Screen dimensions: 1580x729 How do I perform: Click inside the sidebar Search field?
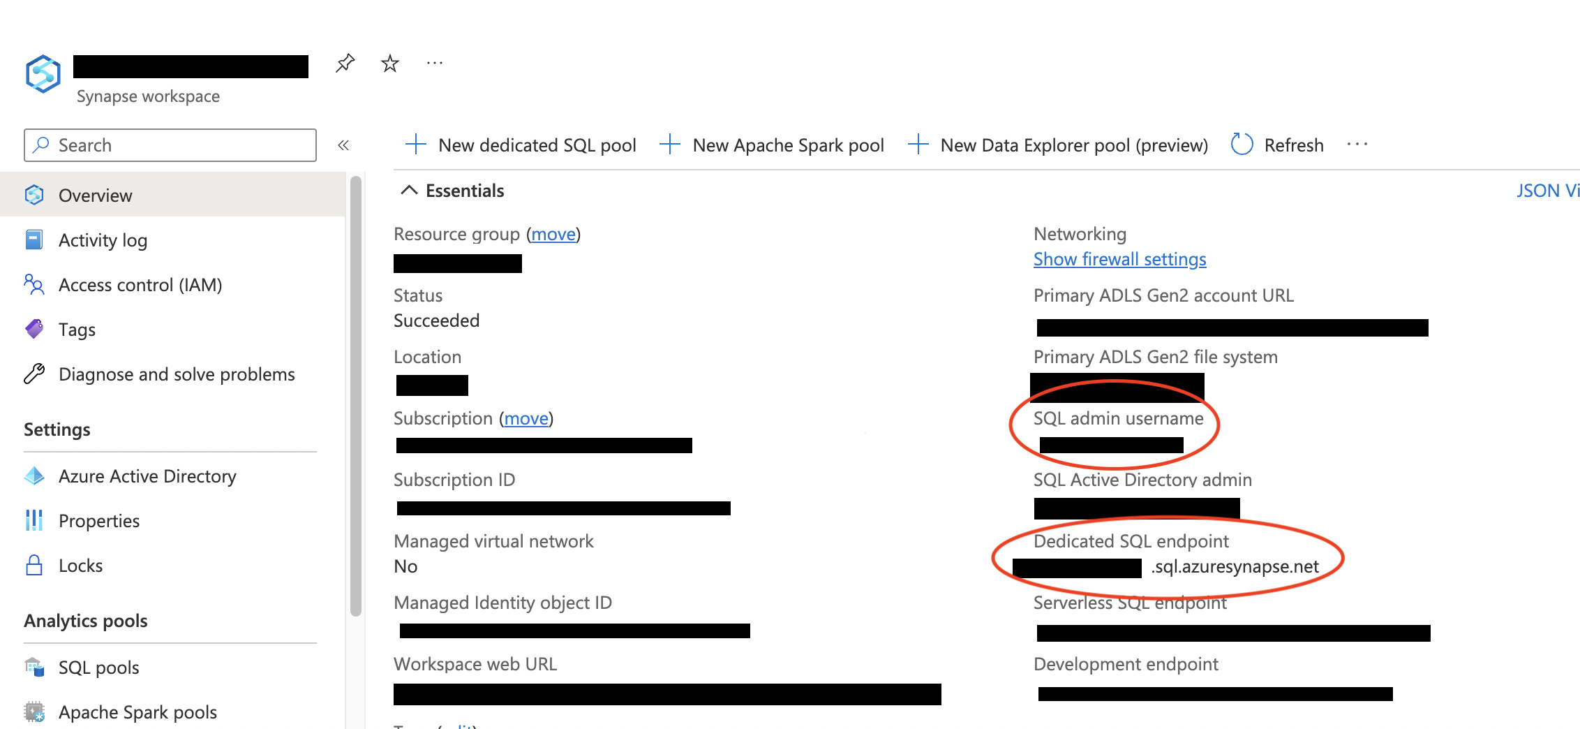tap(167, 145)
